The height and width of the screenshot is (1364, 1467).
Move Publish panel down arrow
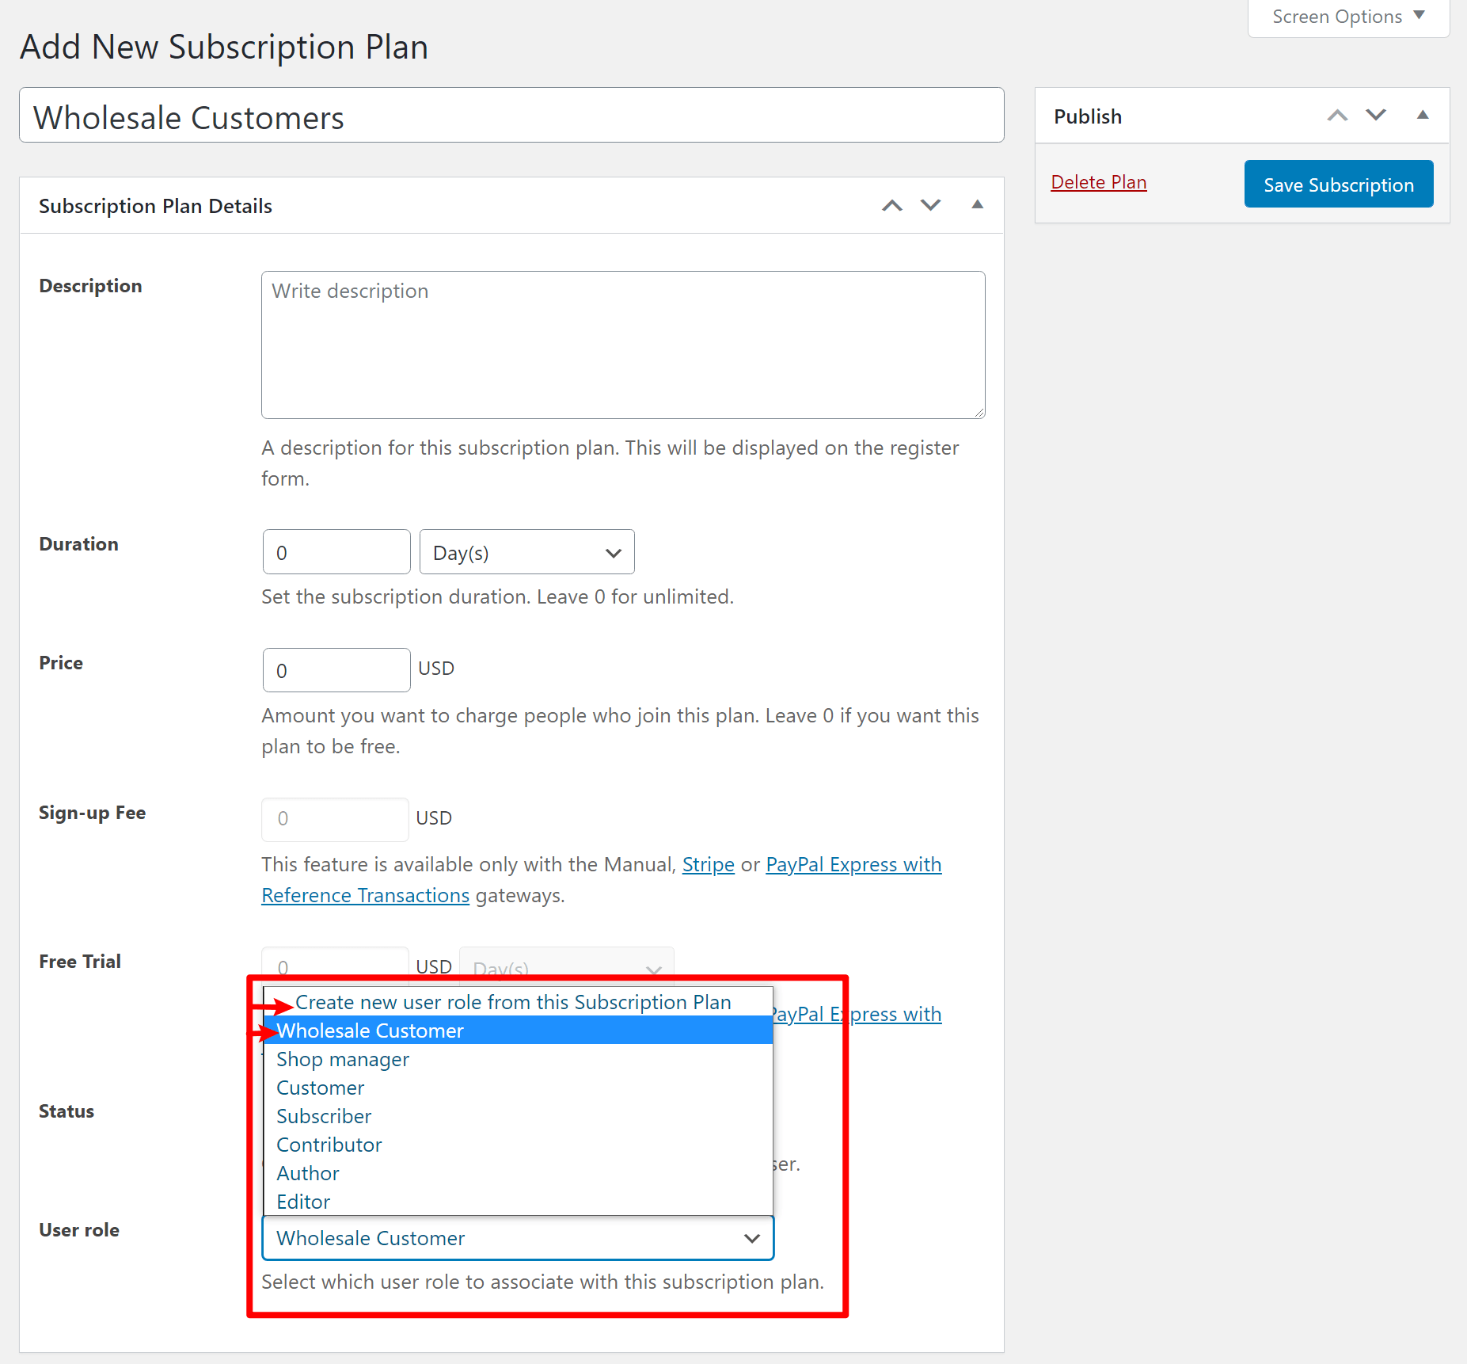coord(1376,116)
